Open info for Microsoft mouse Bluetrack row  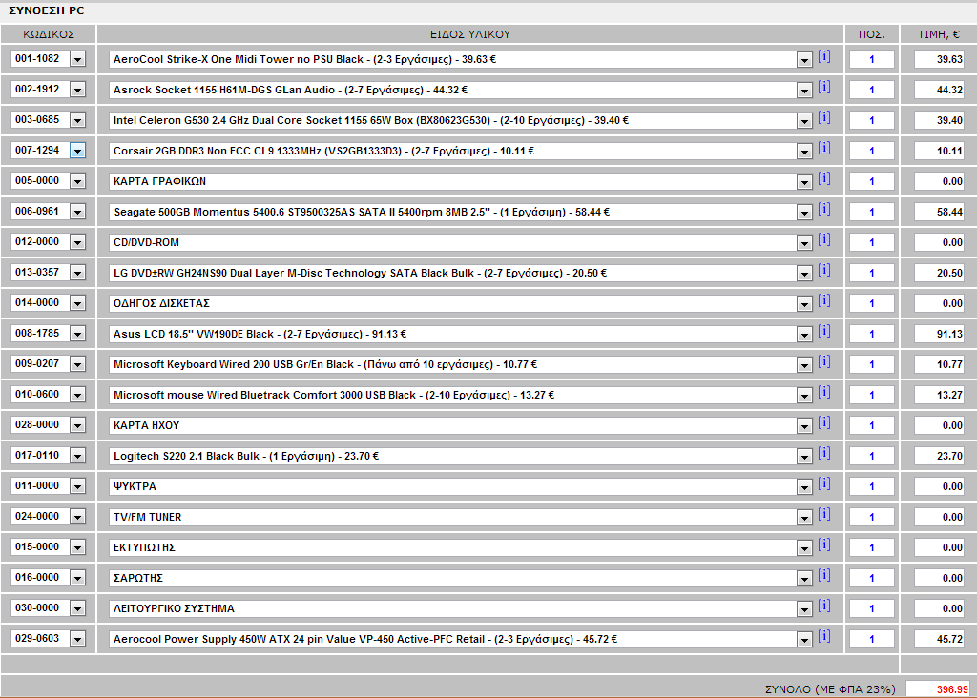[x=823, y=392]
